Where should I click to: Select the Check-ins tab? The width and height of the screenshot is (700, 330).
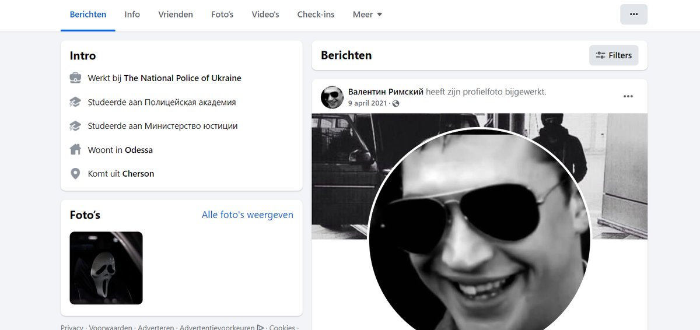(316, 15)
